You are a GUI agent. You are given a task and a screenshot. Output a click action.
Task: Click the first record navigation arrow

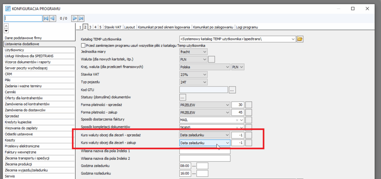tap(46, 18)
